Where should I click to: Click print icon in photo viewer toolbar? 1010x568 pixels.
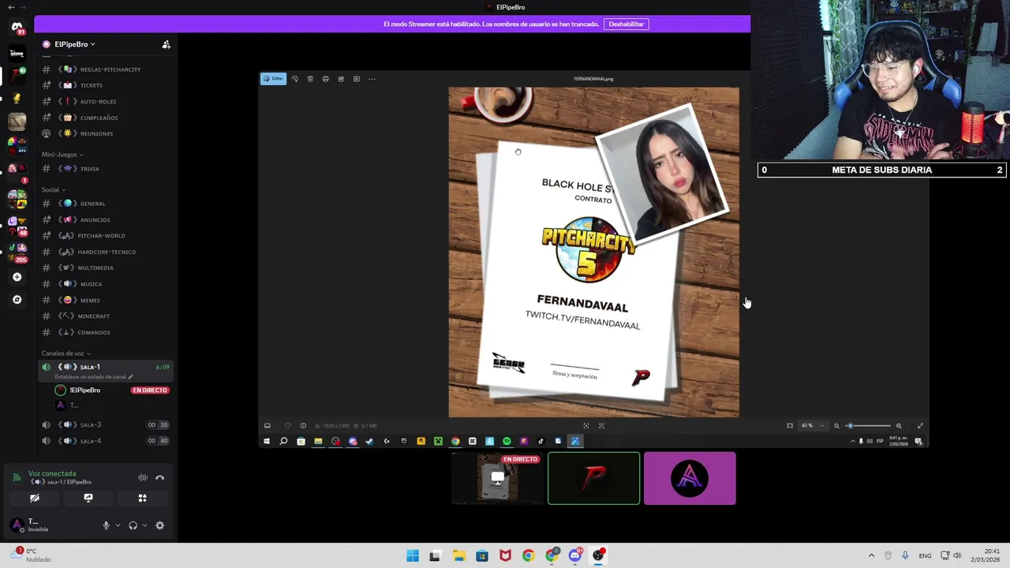pos(325,79)
